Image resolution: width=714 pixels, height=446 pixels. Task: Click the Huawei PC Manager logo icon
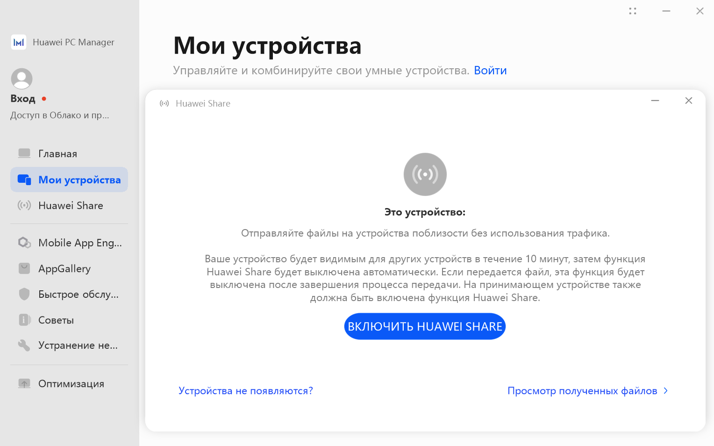[19, 42]
